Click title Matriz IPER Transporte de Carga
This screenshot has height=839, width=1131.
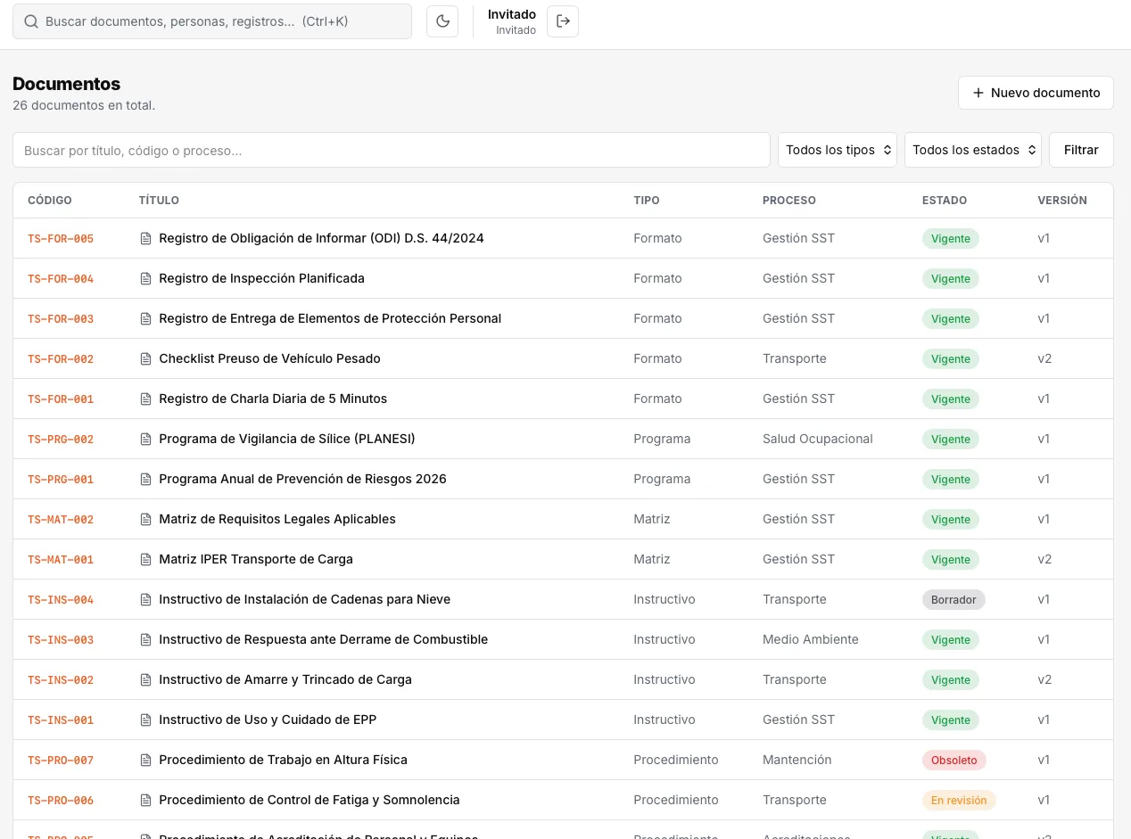pyautogui.click(x=256, y=559)
